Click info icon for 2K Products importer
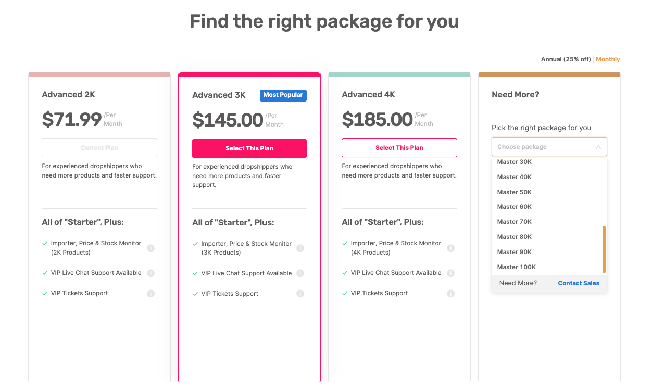The image size is (652, 391). 151,248
